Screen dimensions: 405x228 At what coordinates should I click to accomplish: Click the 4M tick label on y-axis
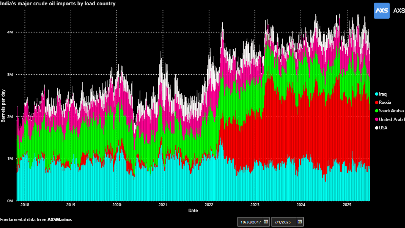(9, 32)
